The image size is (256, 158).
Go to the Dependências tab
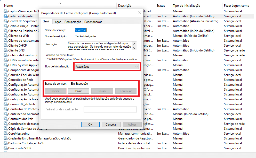[93, 22]
